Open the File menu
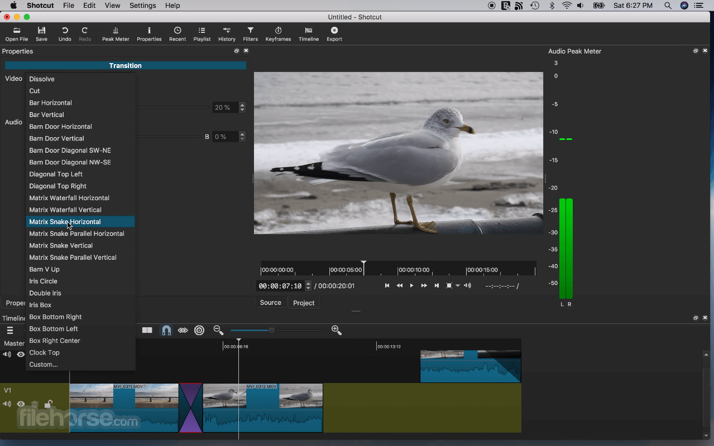 pos(69,6)
